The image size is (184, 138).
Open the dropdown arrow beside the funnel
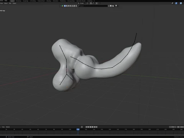[118, 6]
